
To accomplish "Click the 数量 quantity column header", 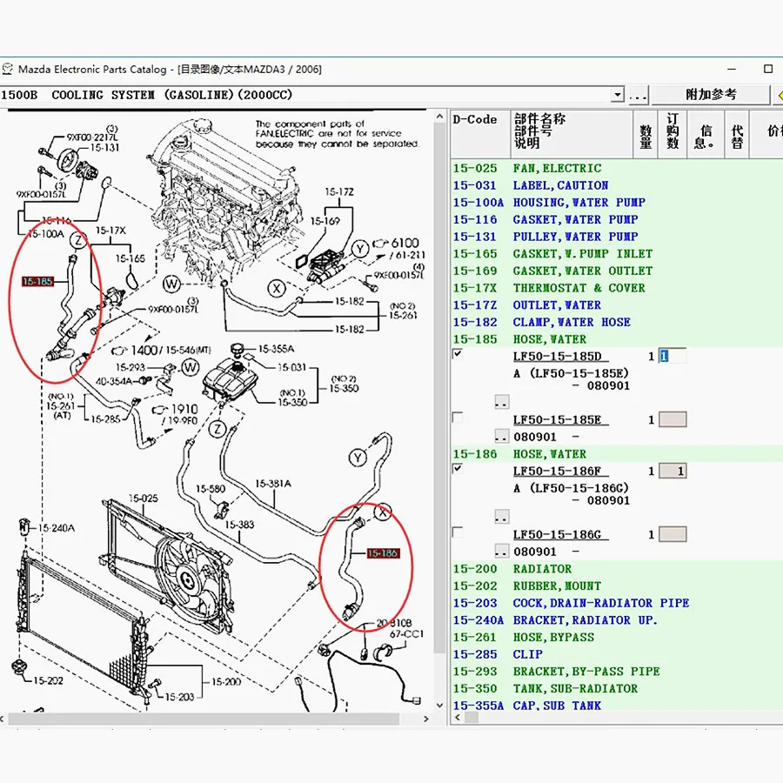I will 646,134.
